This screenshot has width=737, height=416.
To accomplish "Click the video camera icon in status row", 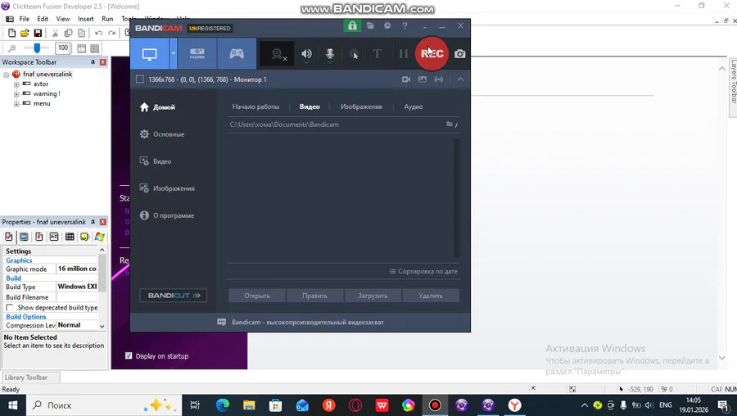I will [406, 79].
